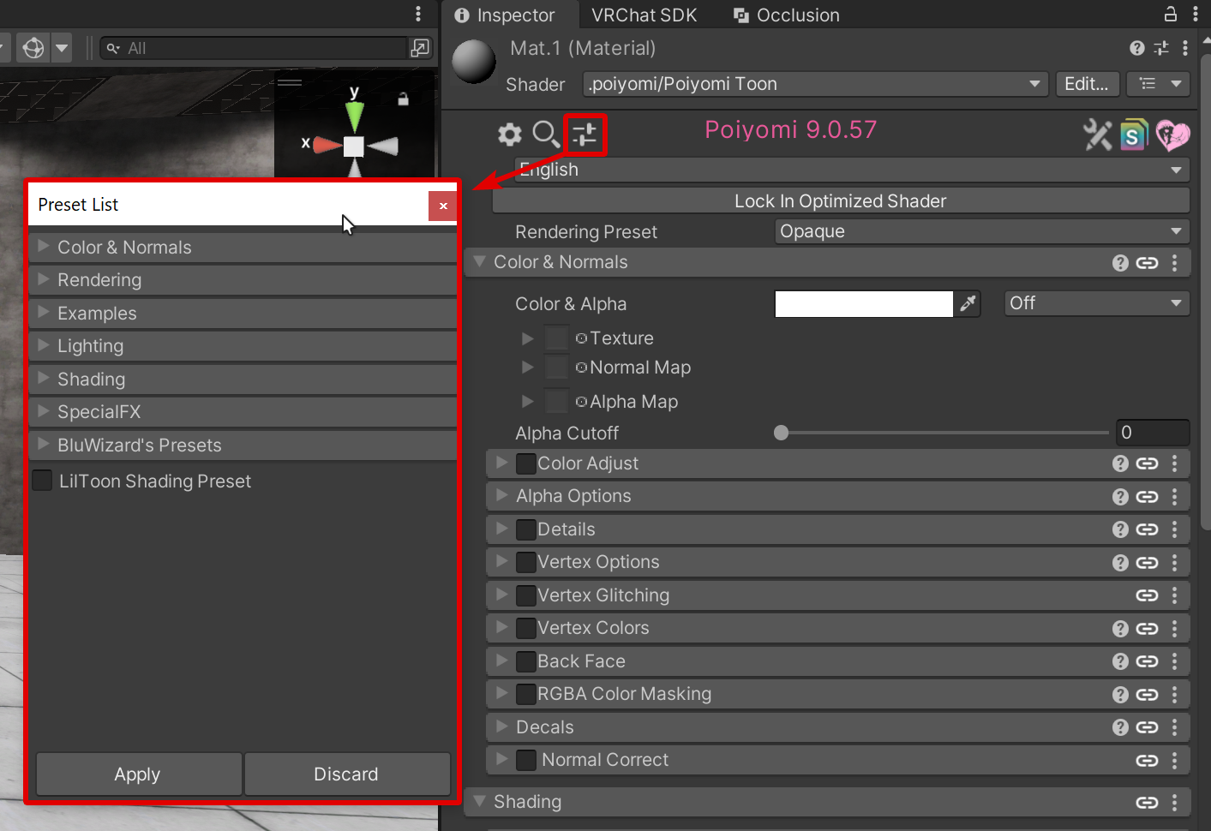1211x831 pixels.
Task: Enable the RGBA Color Masking checkbox
Action: click(526, 694)
